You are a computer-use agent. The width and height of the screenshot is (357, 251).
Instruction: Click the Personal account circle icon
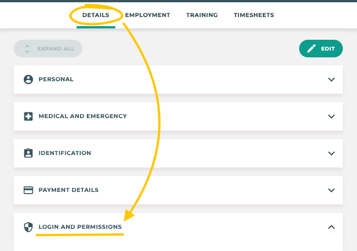point(28,80)
